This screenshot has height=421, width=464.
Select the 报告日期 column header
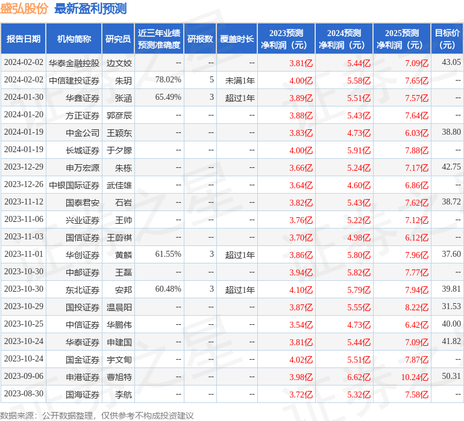(24, 38)
